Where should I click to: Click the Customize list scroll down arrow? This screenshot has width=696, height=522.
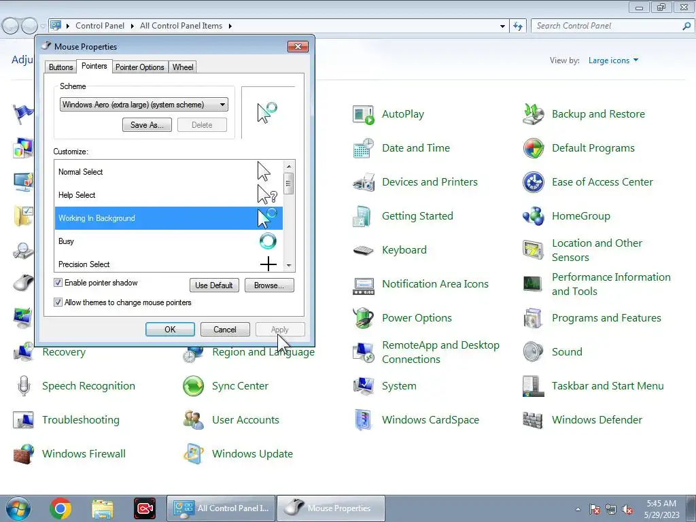(289, 266)
